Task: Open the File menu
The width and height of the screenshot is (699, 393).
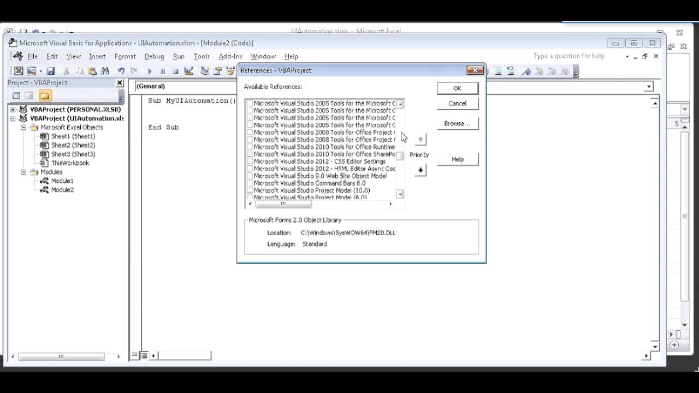Action: (32, 56)
